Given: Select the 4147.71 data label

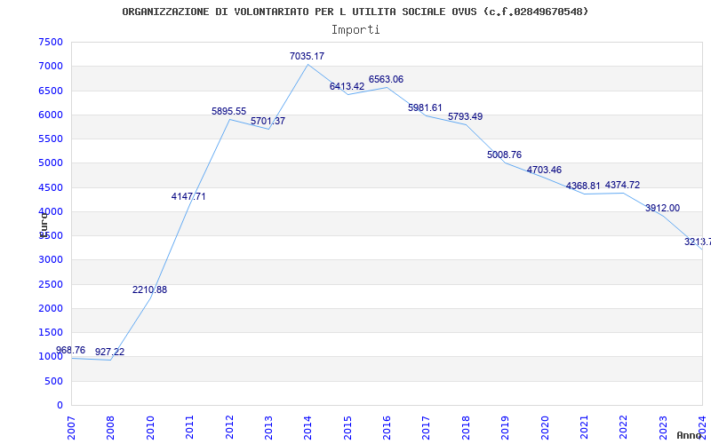Looking at the screenshot, I should (x=188, y=196).
